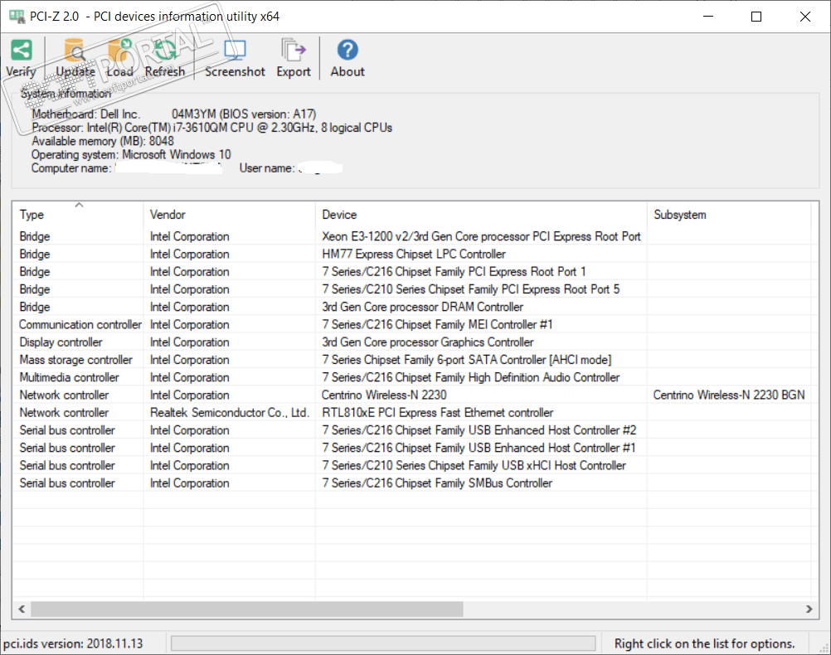The height and width of the screenshot is (655, 831).
Task: Click the horizontal scrollbar thumb
Action: tap(247, 609)
